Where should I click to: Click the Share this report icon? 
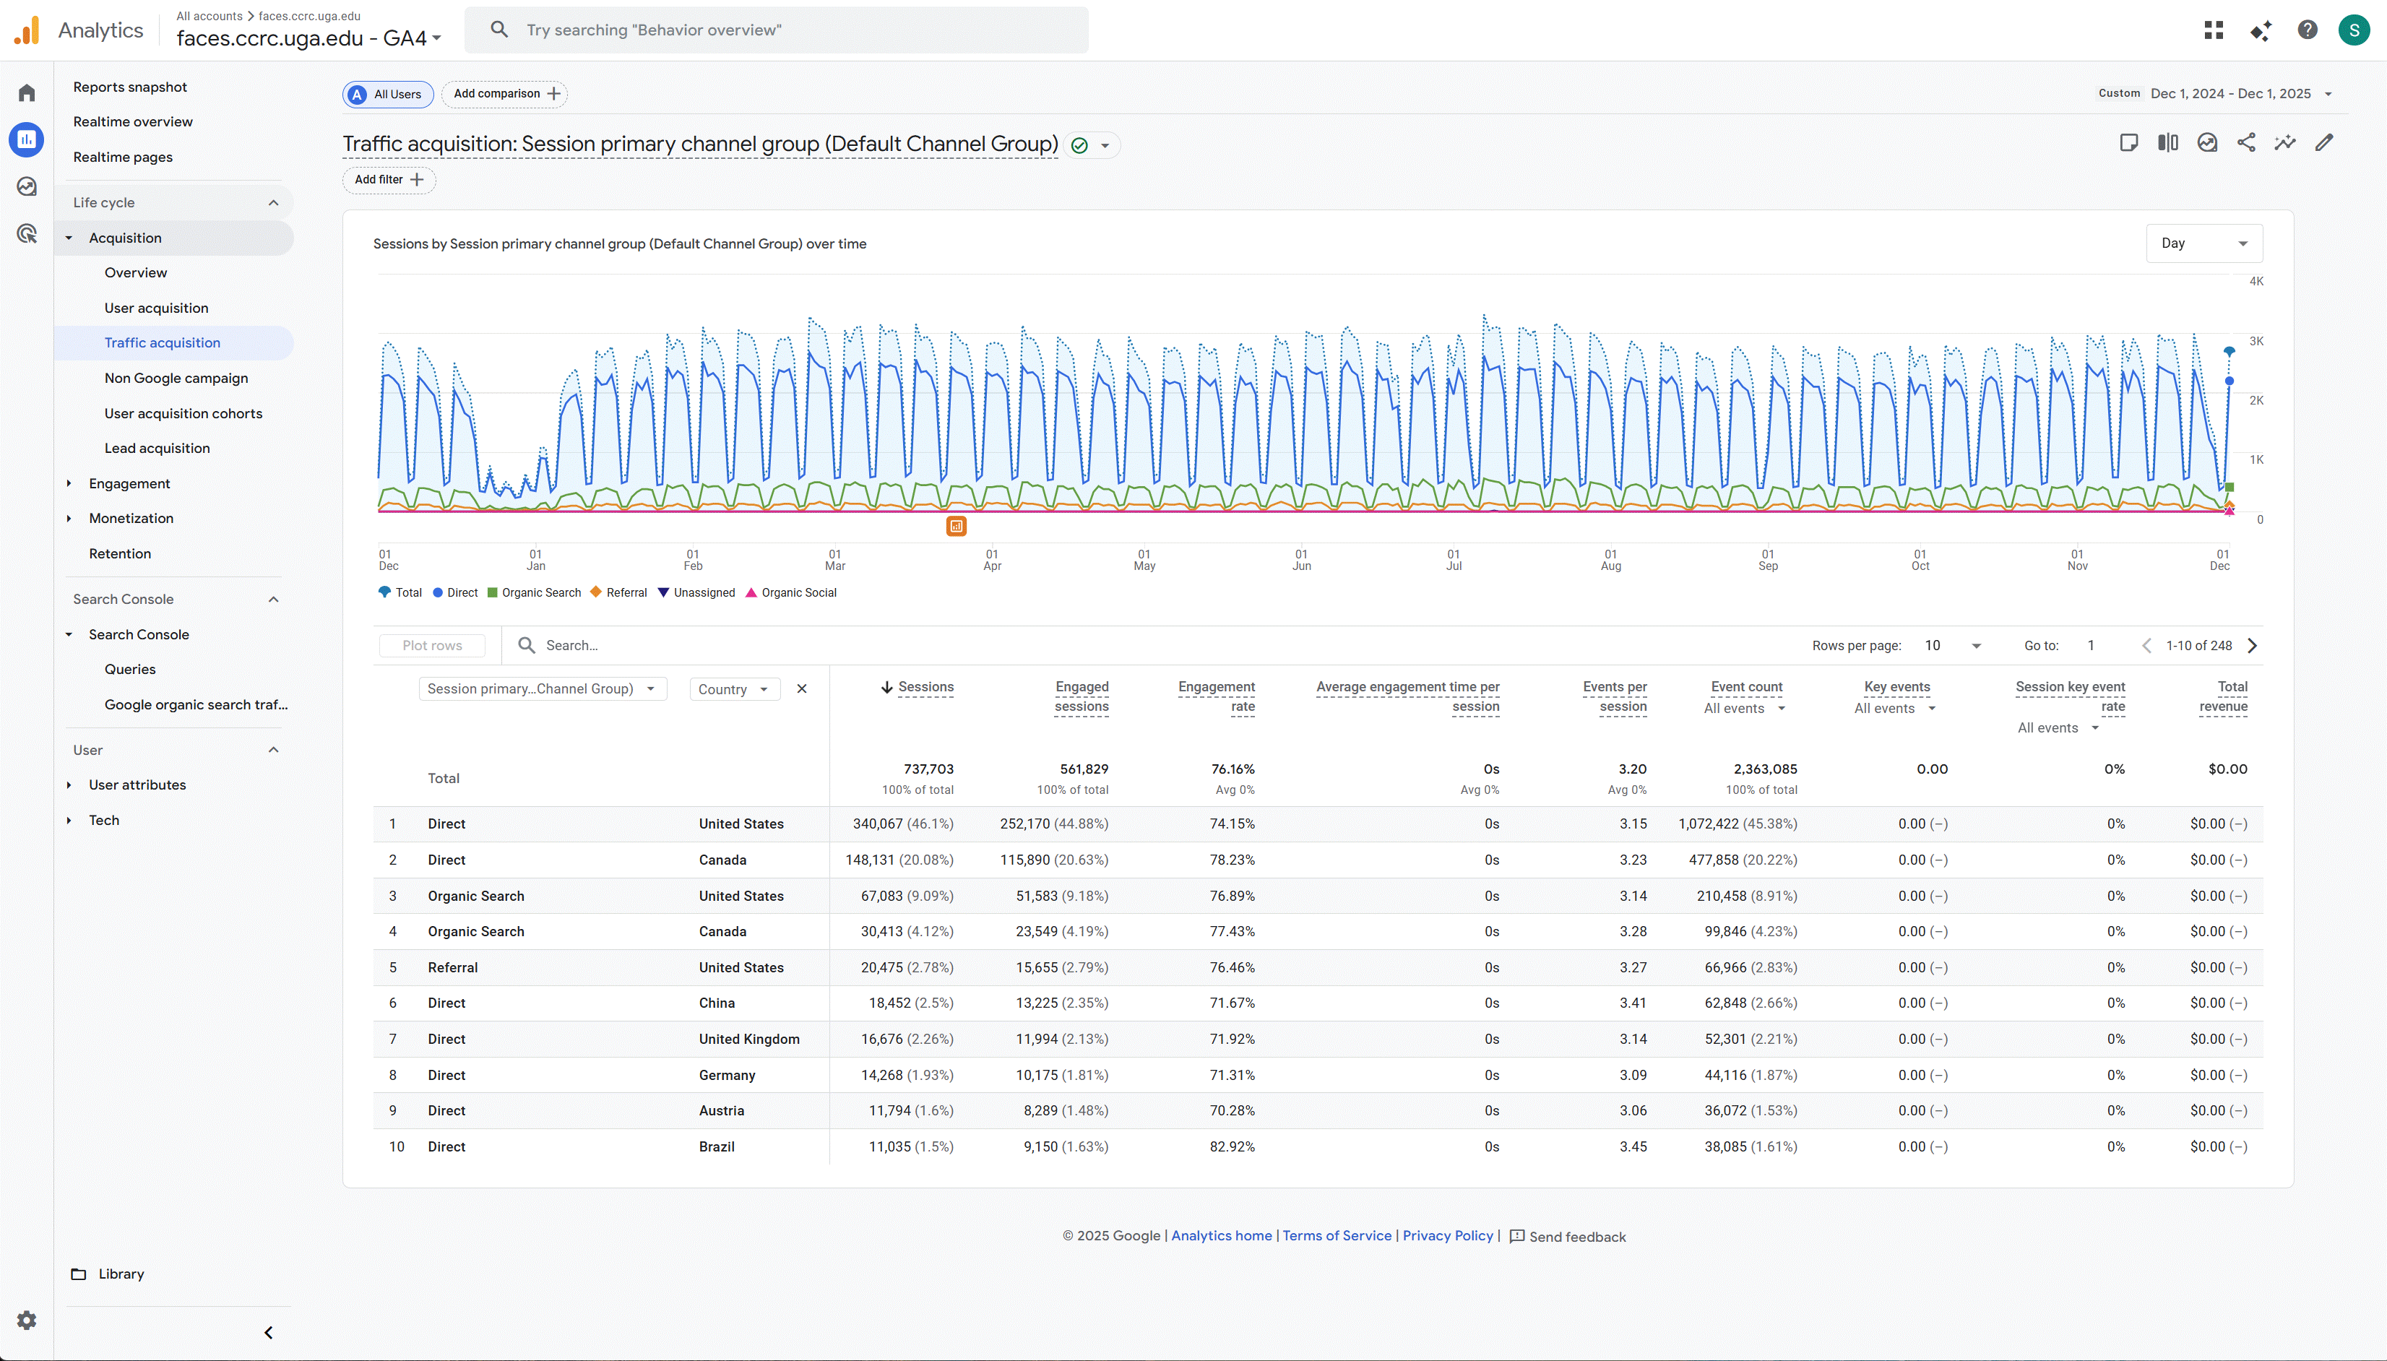(2246, 143)
